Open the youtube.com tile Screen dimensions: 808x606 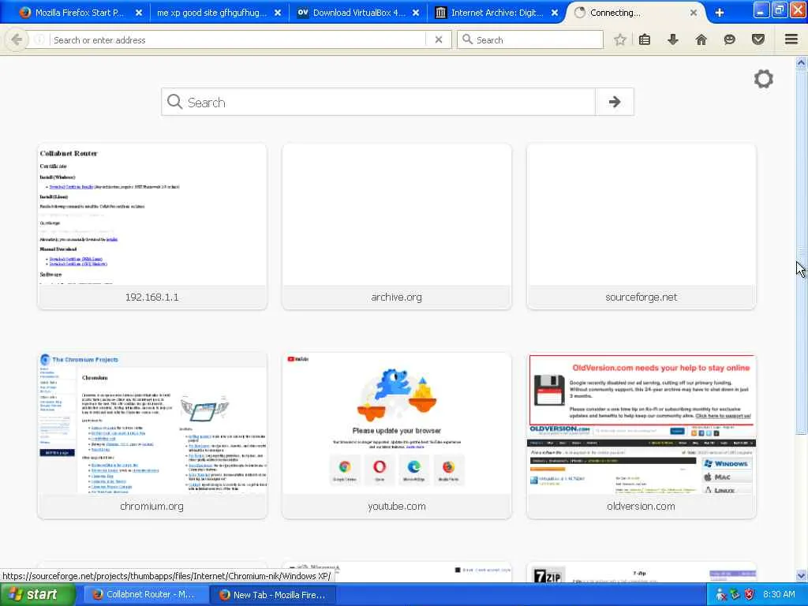pyautogui.click(x=397, y=436)
